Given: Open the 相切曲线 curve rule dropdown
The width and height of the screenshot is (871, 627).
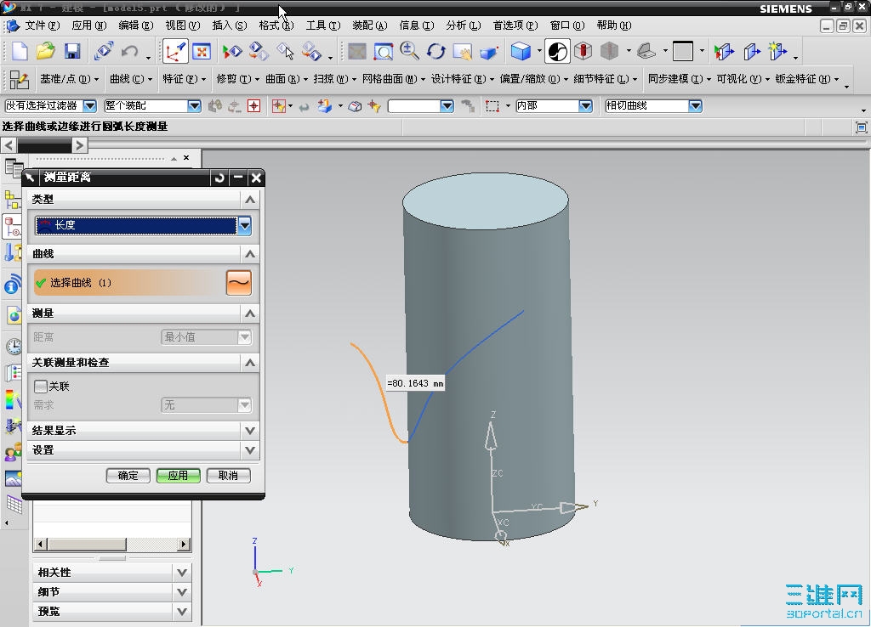Looking at the screenshot, I should pos(695,106).
